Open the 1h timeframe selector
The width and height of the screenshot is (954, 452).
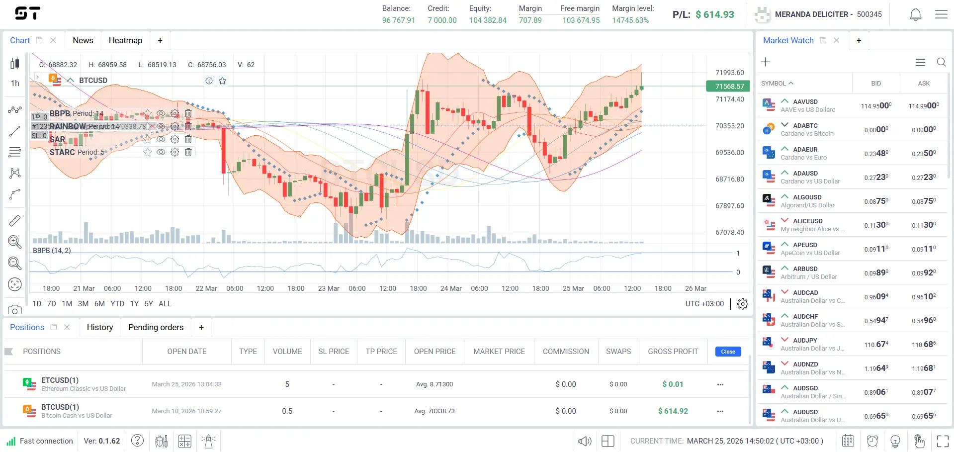(15, 83)
